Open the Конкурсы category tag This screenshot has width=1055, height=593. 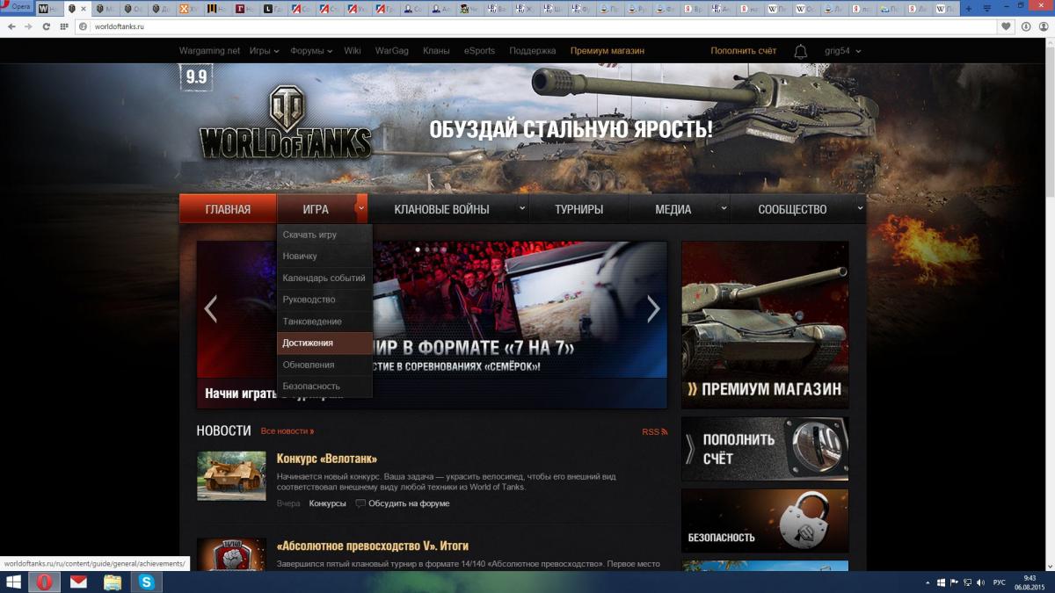tap(327, 503)
